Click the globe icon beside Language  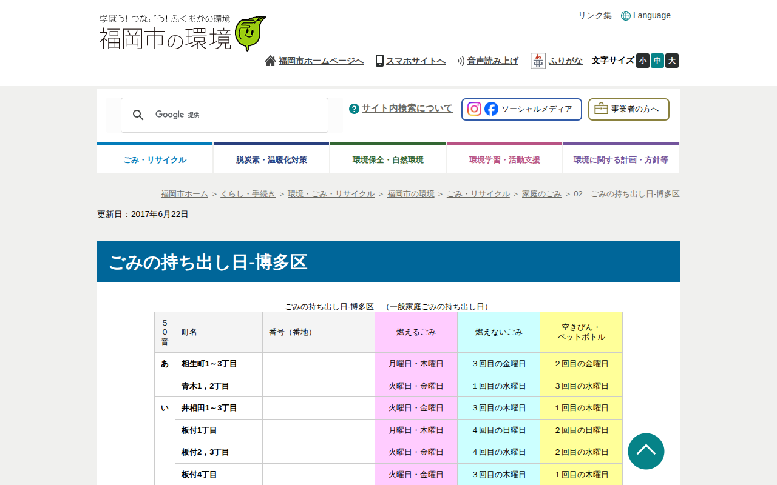tap(626, 16)
